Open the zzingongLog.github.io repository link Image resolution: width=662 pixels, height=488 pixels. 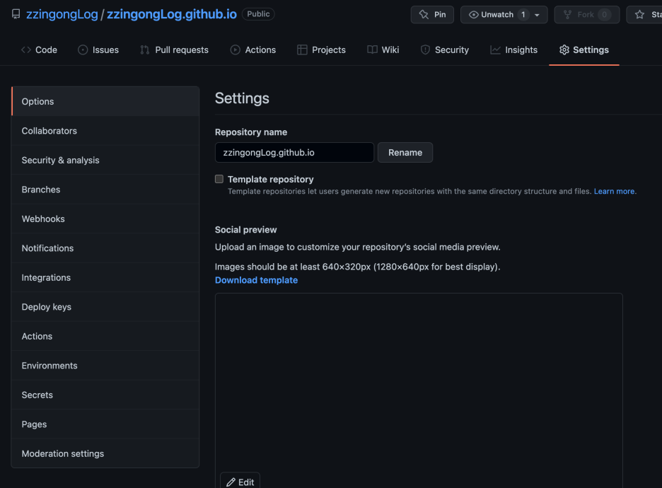(172, 14)
